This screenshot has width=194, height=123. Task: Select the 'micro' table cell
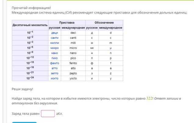click(73, 48)
